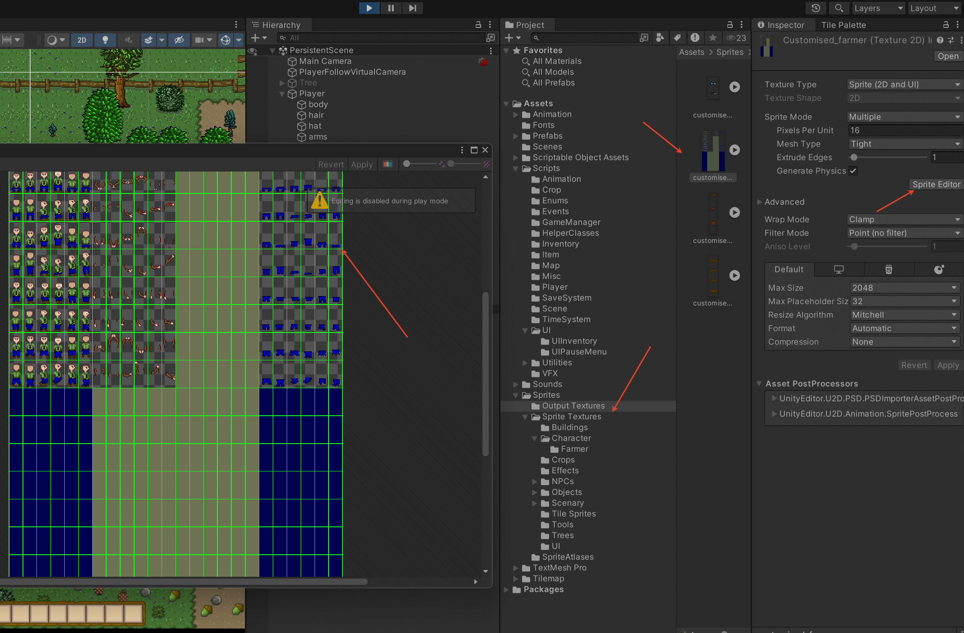Open Filter Mode dropdown
Screen dimensions: 964x633
pos(904,233)
